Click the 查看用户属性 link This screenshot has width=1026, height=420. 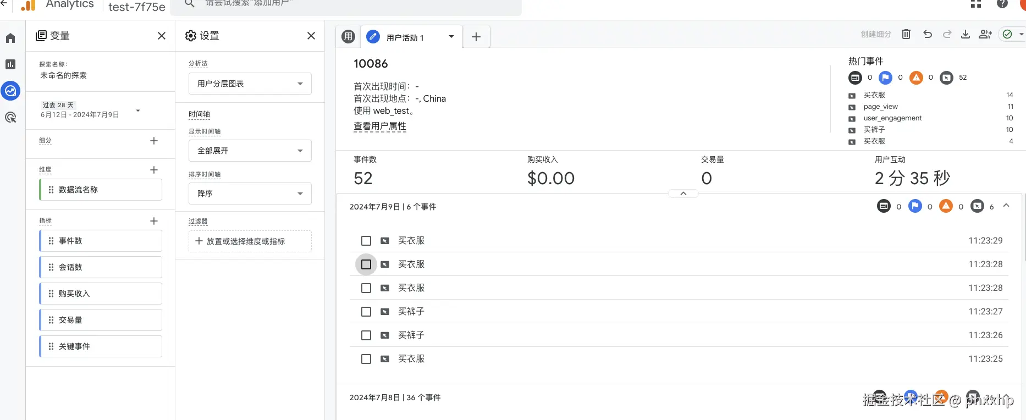[380, 126]
